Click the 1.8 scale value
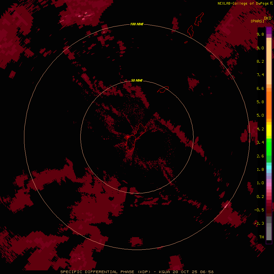Screen dimensions: 274x274 pyautogui.click(x=260, y=170)
